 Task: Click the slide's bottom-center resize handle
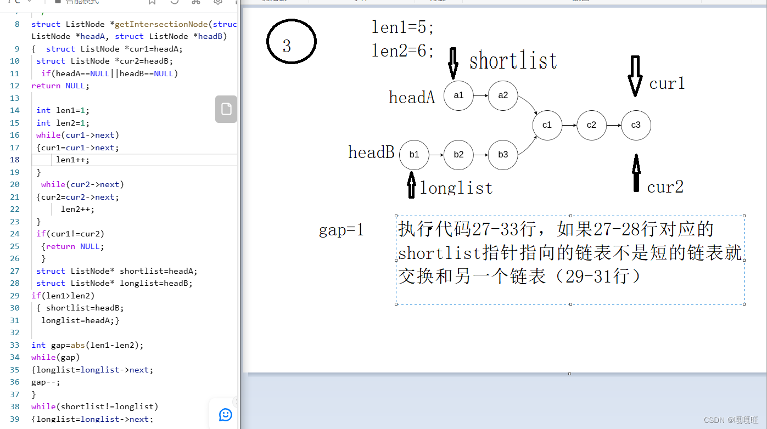click(569, 374)
